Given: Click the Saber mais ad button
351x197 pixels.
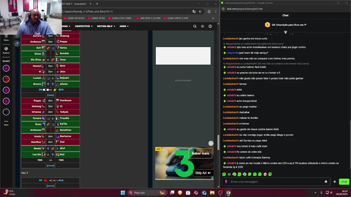Looking at the screenshot, I should (200, 153).
